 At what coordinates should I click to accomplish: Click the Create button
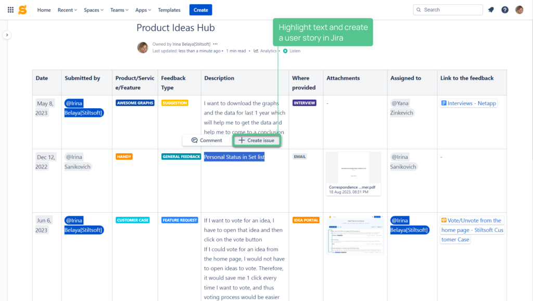(x=200, y=9)
